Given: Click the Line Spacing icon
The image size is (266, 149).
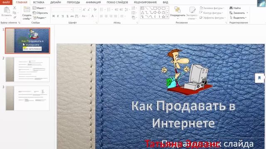Looking at the screenshot, I should (126, 10).
